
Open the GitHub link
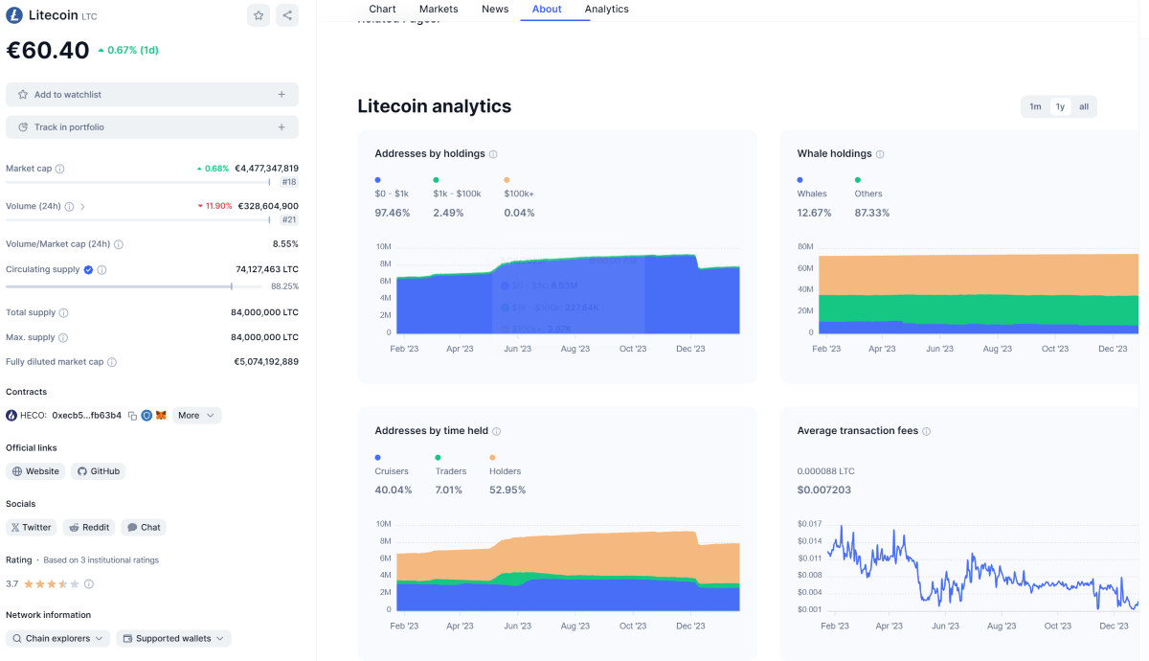tap(98, 471)
